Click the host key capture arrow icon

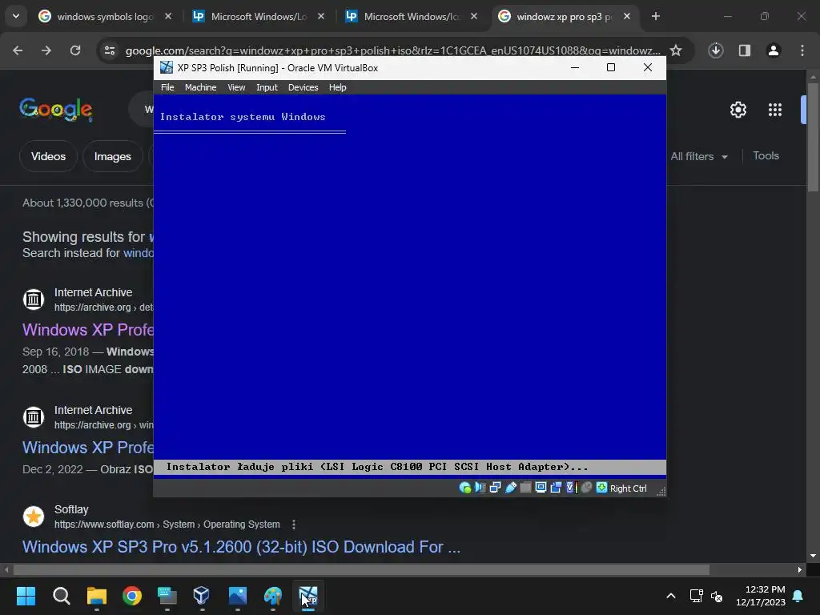coord(602,488)
